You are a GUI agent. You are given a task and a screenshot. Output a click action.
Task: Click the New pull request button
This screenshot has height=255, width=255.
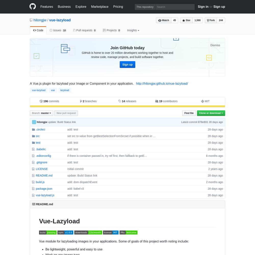click(66, 113)
